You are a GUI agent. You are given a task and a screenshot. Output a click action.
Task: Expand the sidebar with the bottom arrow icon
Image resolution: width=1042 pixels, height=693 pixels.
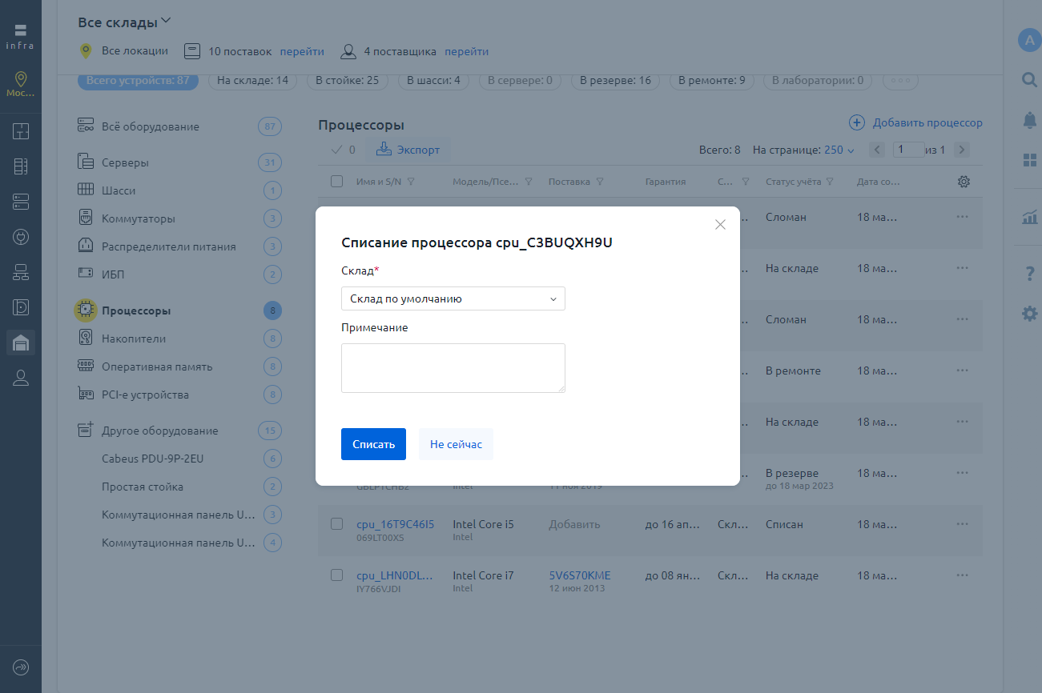point(21,667)
